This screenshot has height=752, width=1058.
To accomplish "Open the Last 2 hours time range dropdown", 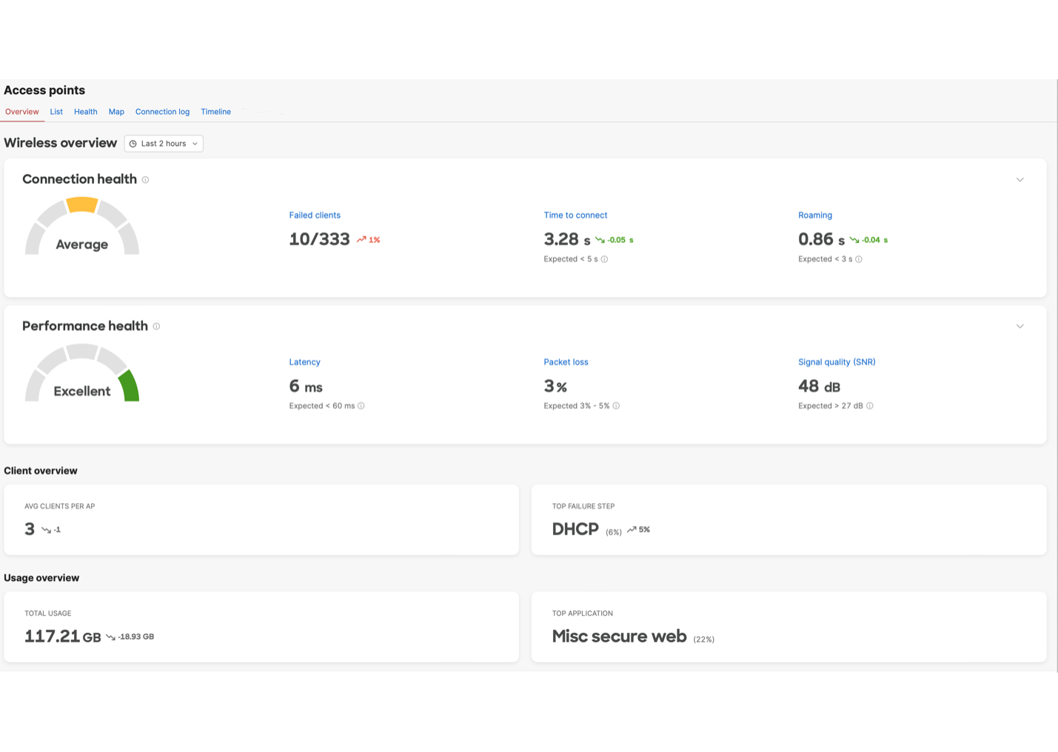I will (x=164, y=143).
